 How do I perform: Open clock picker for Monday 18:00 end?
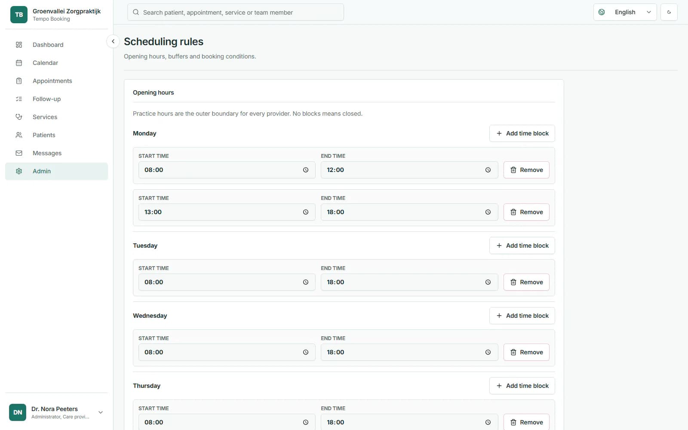488,212
